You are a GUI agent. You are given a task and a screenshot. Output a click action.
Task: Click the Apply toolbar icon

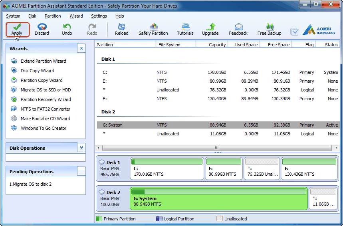(17, 29)
